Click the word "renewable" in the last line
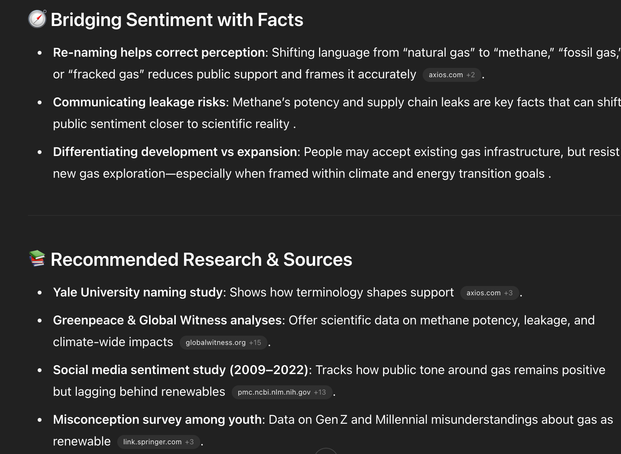 click(82, 441)
